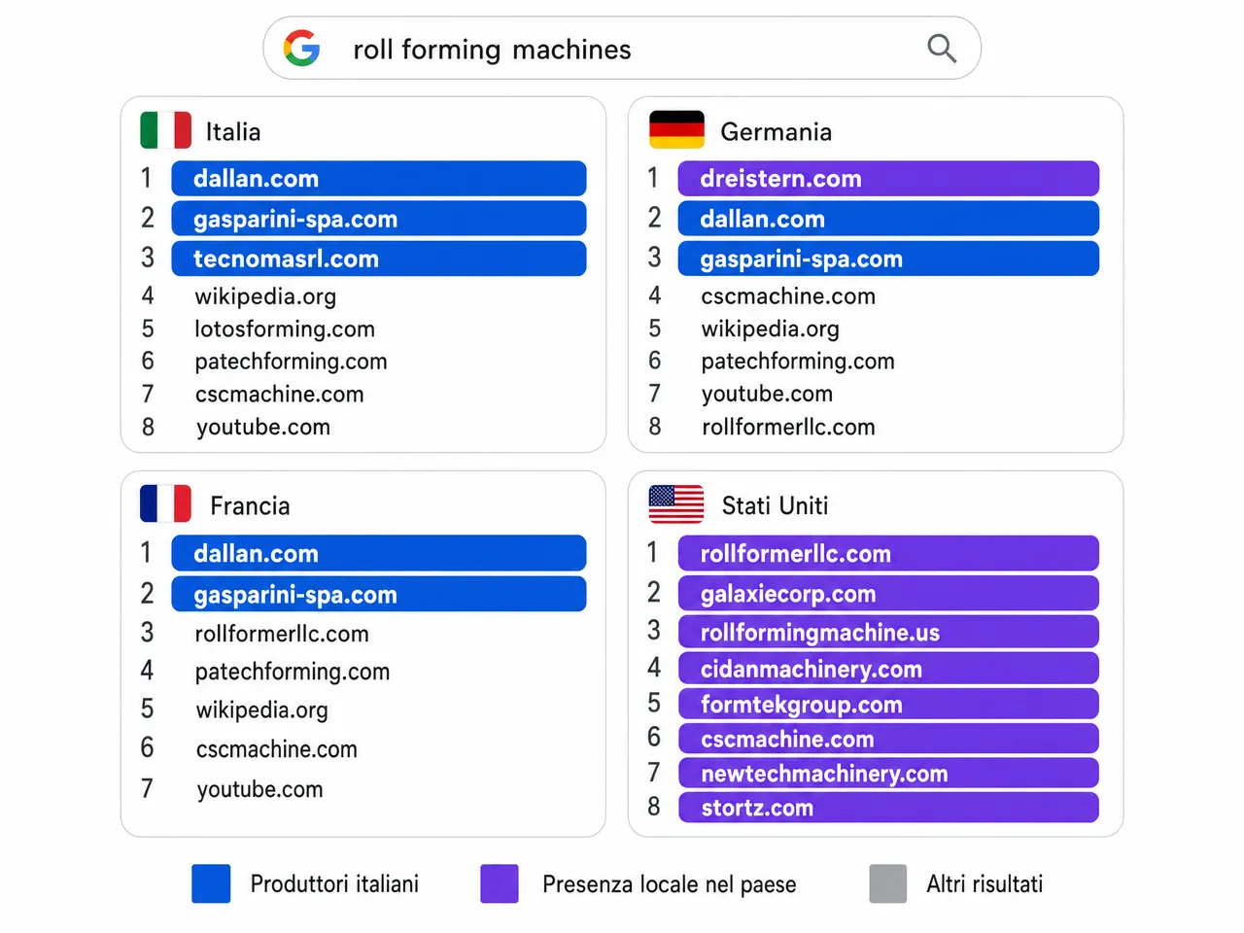Viewport: 1244px width, 933px height.
Task: Click the United States flag icon
Action: [x=676, y=504]
